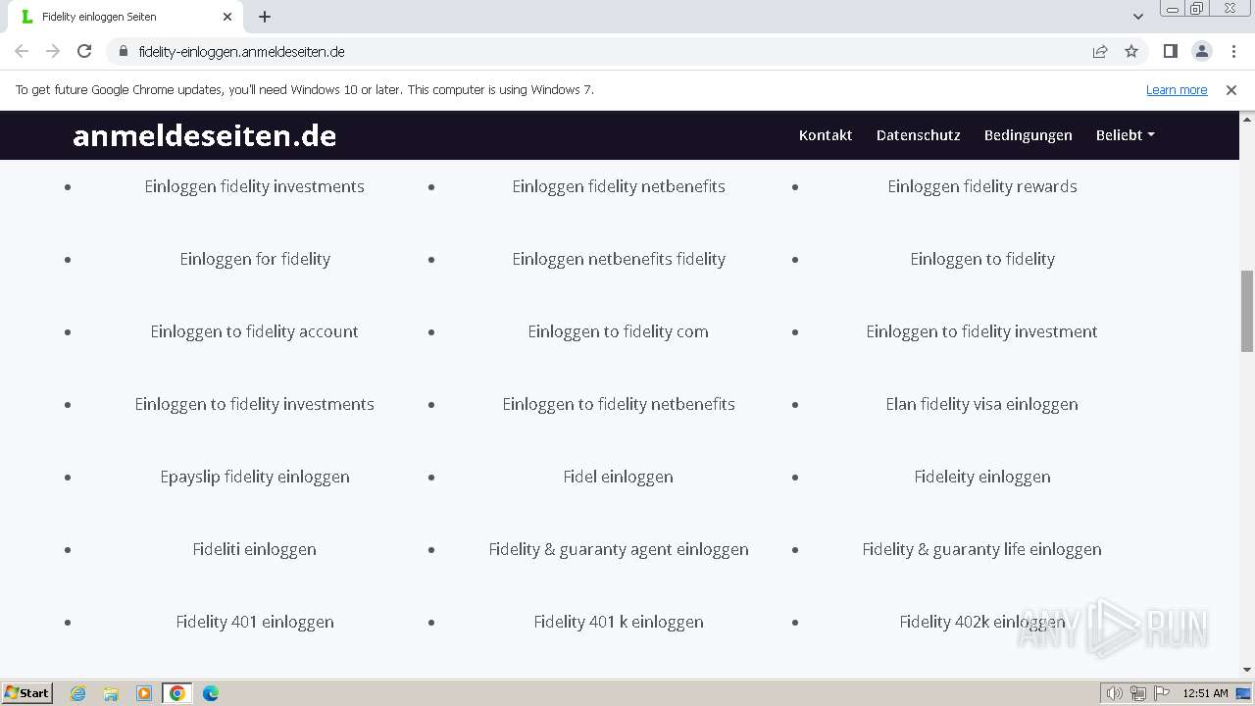Open Einloggen to fidelity investment link
1255x706 pixels.
981,331
